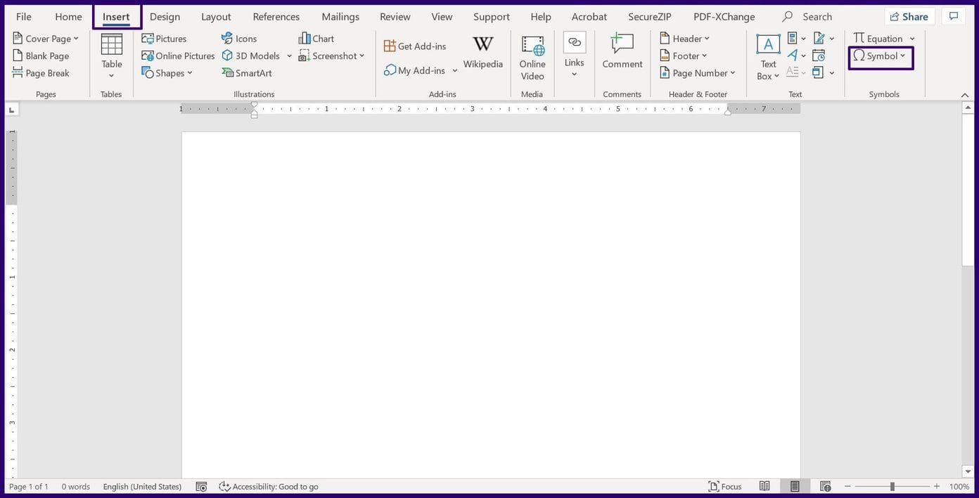Insert a Chart
This screenshot has height=498, width=979.
click(316, 39)
